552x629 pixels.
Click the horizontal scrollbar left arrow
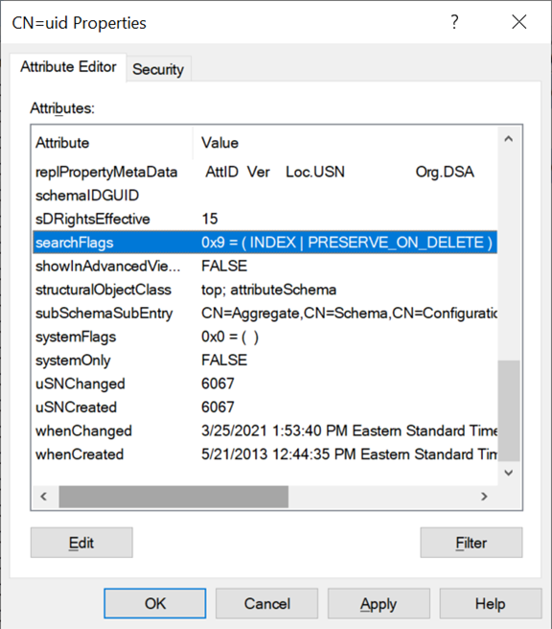pyautogui.click(x=44, y=497)
